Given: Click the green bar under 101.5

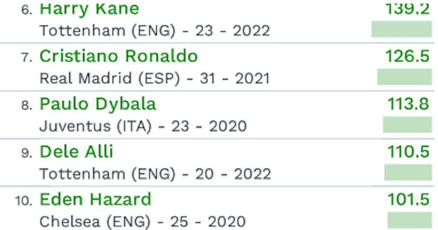Looking at the screenshot, I should [409, 220].
